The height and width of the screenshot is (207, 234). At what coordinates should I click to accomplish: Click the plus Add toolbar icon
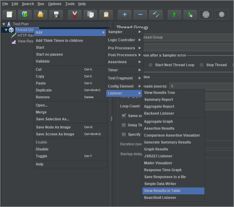pyautogui.click(x=125, y=14)
